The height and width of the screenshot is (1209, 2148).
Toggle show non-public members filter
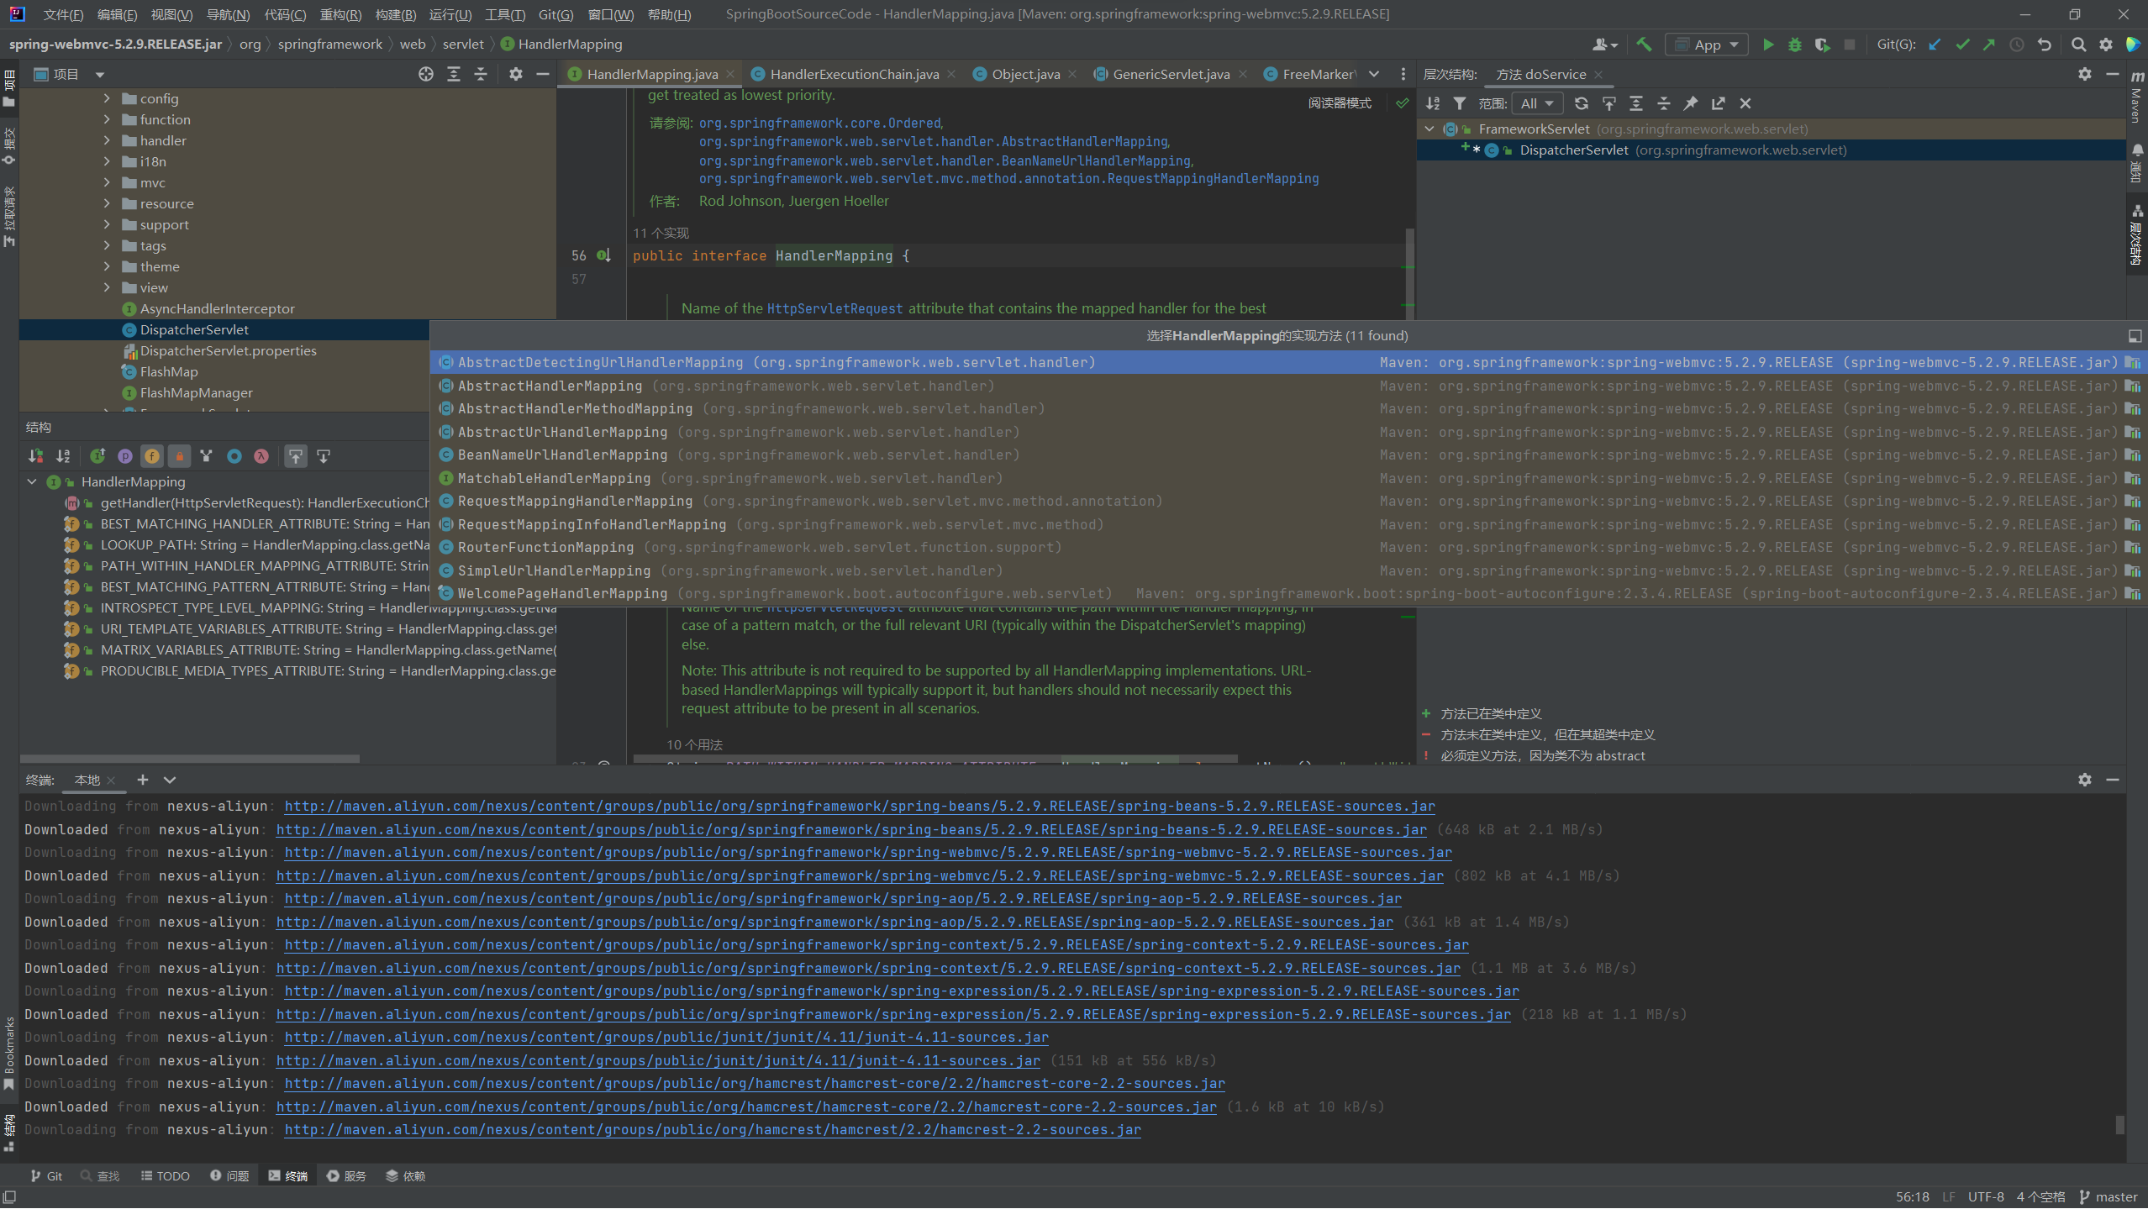(x=179, y=456)
